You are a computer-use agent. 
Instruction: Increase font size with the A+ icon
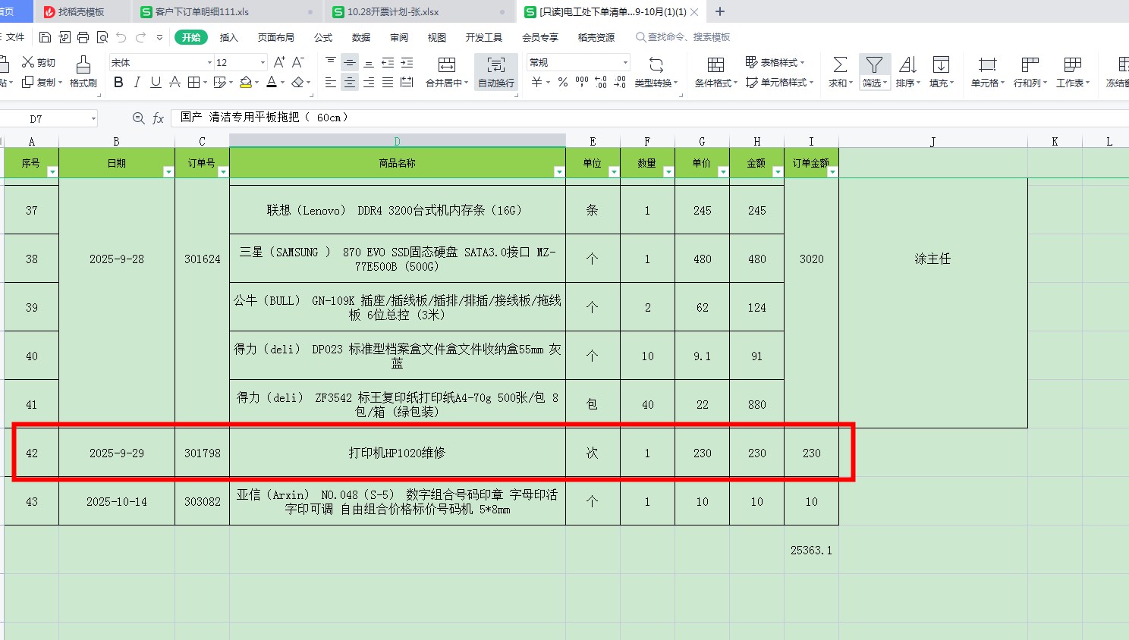coord(279,62)
